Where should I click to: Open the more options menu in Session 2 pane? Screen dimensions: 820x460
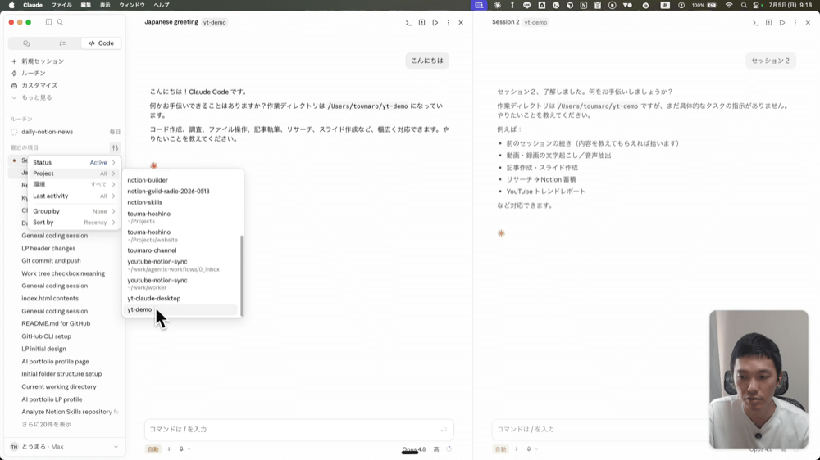tap(795, 22)
